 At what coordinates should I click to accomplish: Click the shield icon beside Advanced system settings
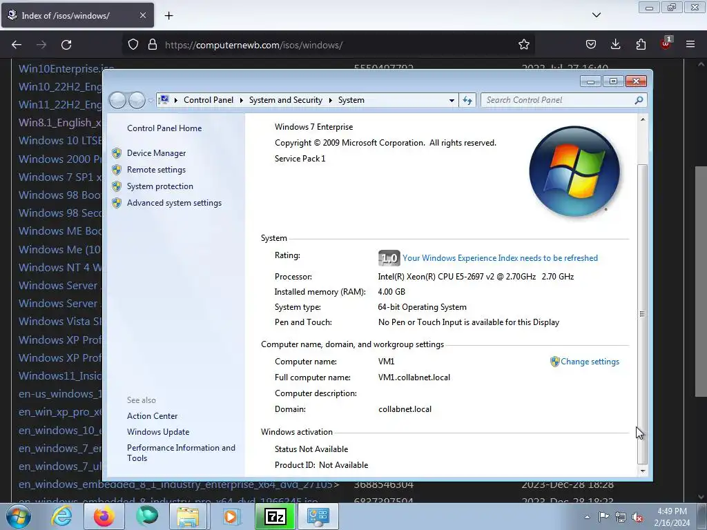pyautogui.click(x=117, y=203)
